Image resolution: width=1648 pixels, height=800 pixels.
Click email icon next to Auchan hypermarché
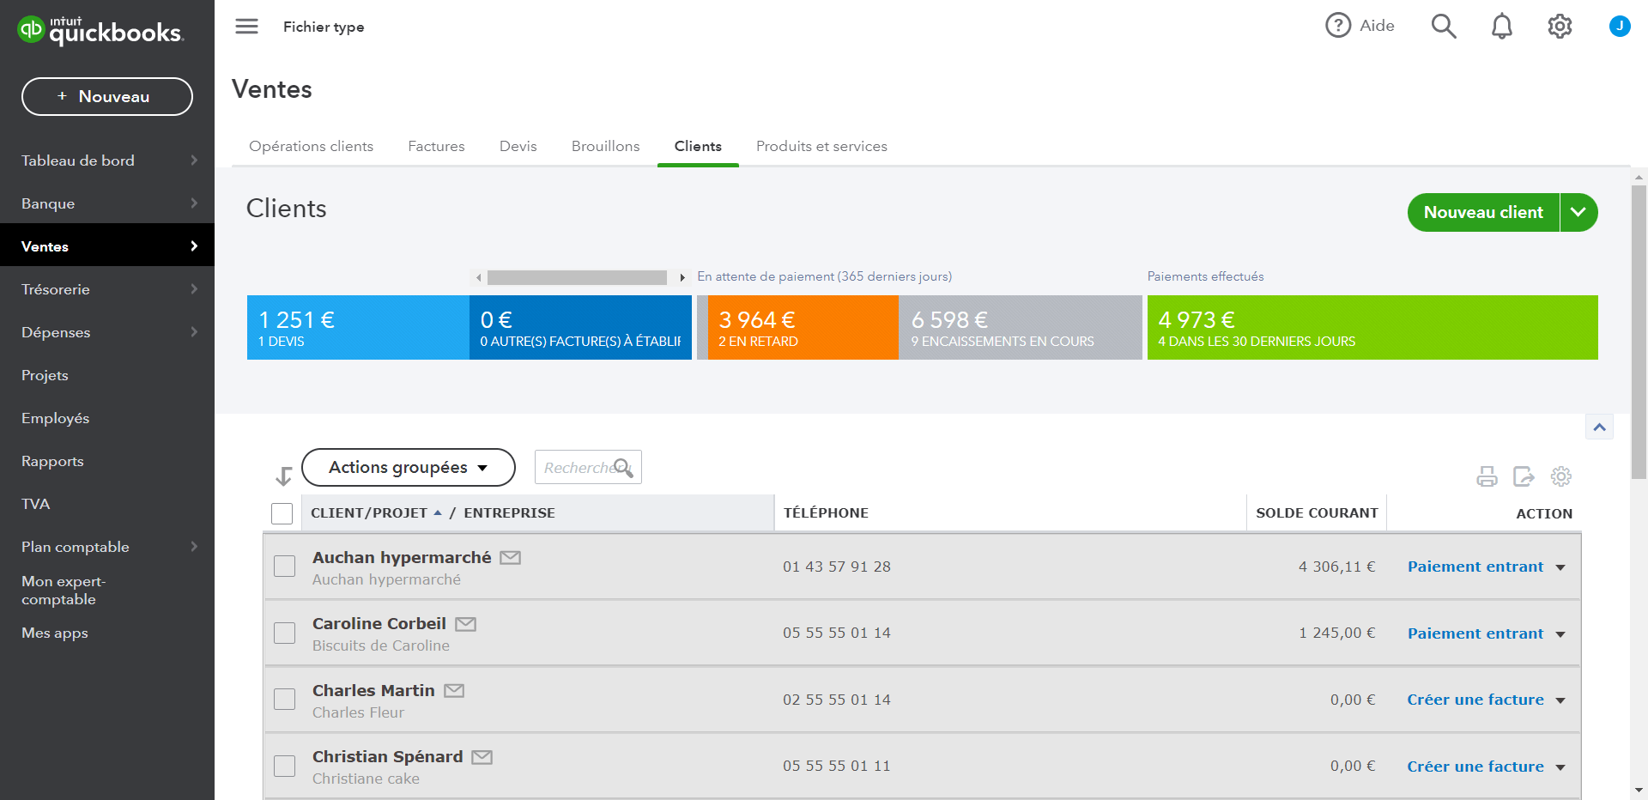pos(510,558)
